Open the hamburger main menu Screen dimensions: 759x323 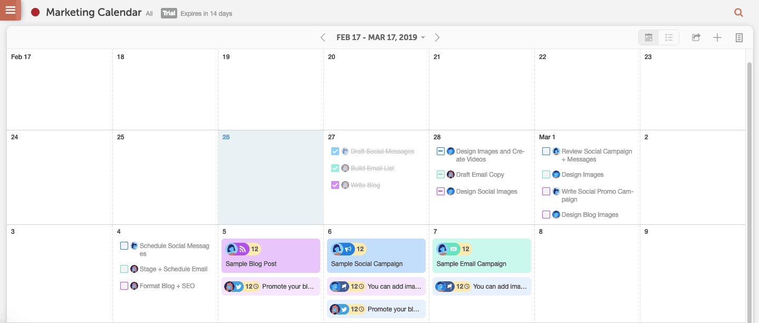click(11, 10)
